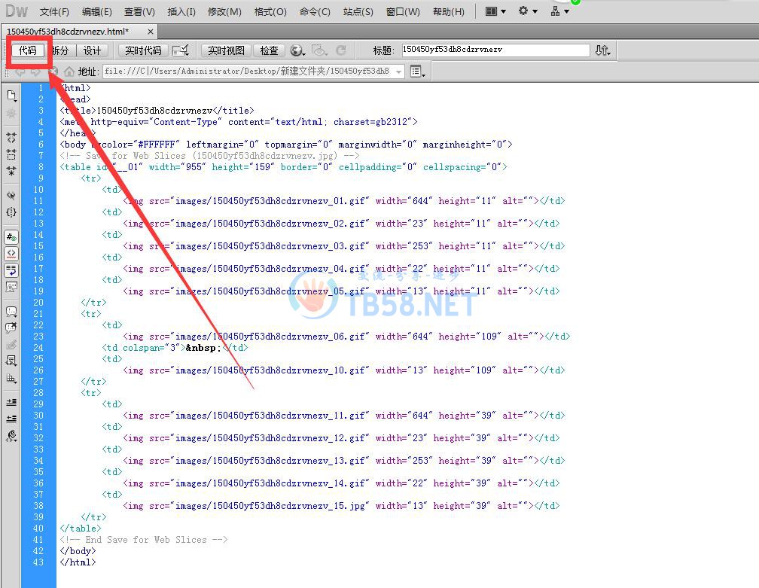The width and height of the screenshot is (759, 588).
Task: Open the File Management dropdown beside the title field
Action: pos(602,50)
